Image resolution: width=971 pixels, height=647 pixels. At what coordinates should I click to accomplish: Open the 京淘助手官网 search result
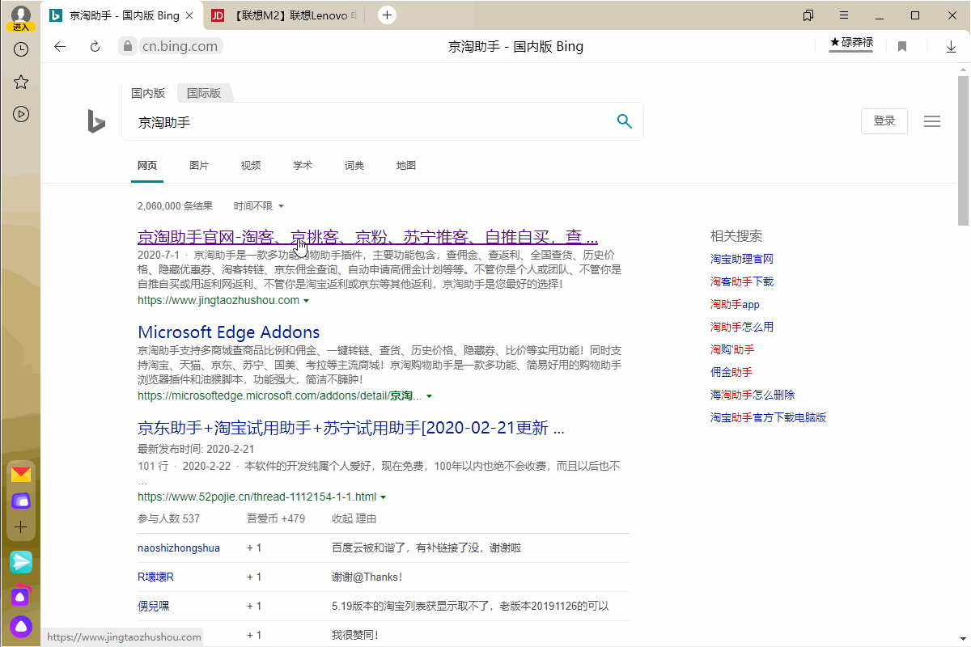368,238
